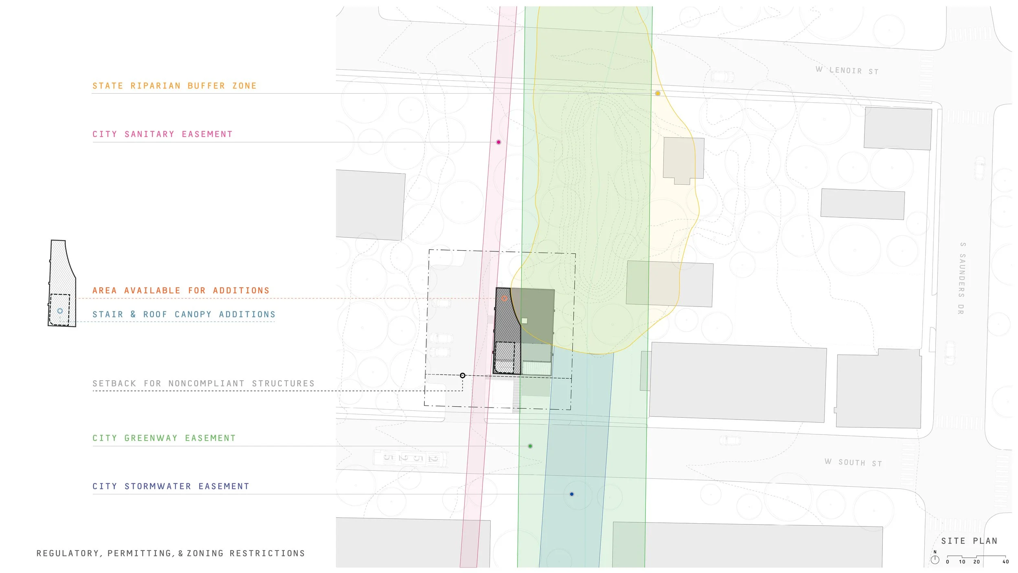
Task: Click the small white square on building roof
Action: click(524, 321)
